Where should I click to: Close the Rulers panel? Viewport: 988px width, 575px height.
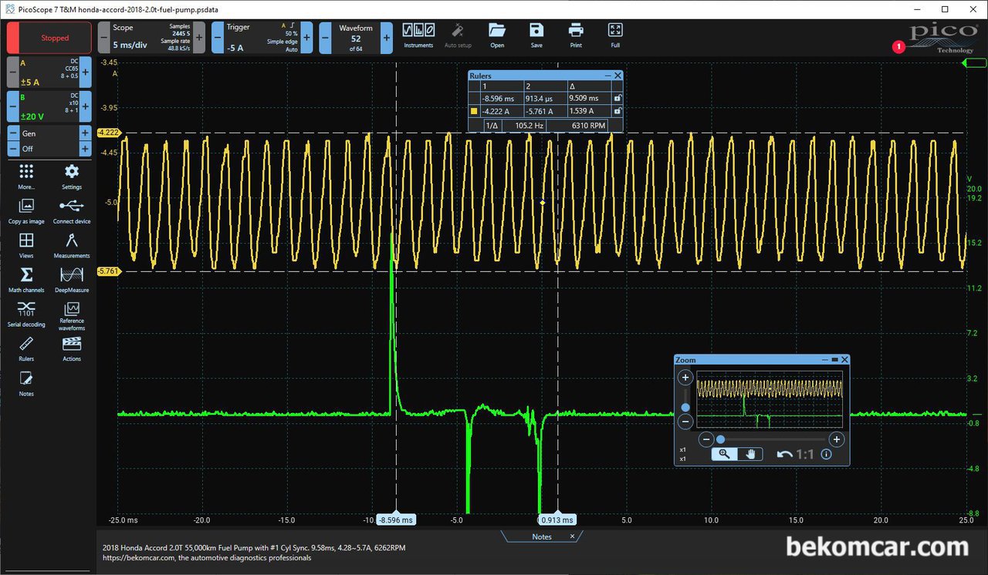point(617,76)
